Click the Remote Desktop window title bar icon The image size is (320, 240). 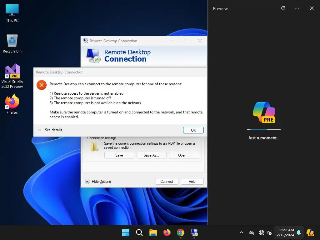pyautogui.click(x=86, y=41)
